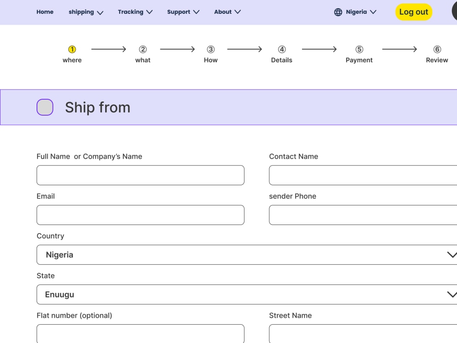
Task: Click the Email input field
Action: (x=140, y=215)
